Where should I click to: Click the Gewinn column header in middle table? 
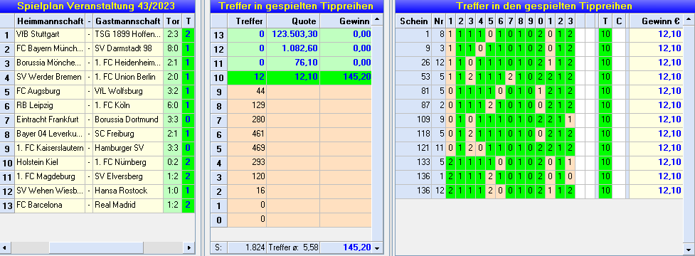[346, 21]
